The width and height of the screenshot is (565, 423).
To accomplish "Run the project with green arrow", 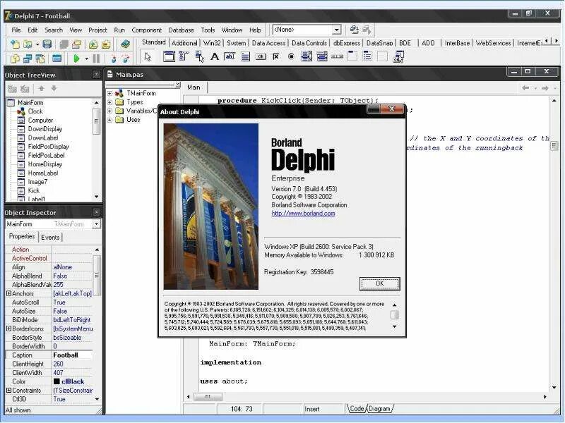I will (76, 59).
